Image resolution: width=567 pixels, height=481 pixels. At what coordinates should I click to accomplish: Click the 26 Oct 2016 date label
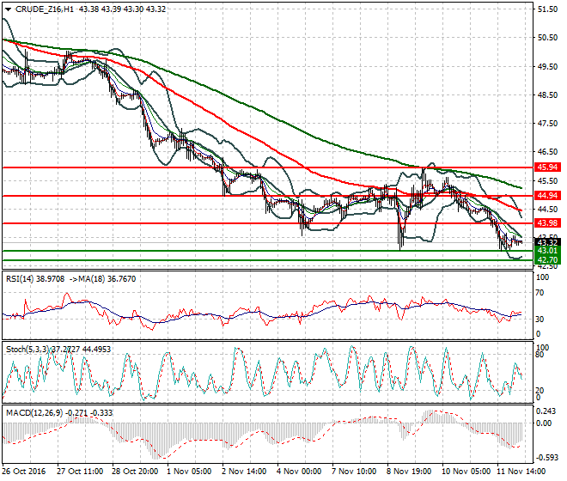pos(24,472)
